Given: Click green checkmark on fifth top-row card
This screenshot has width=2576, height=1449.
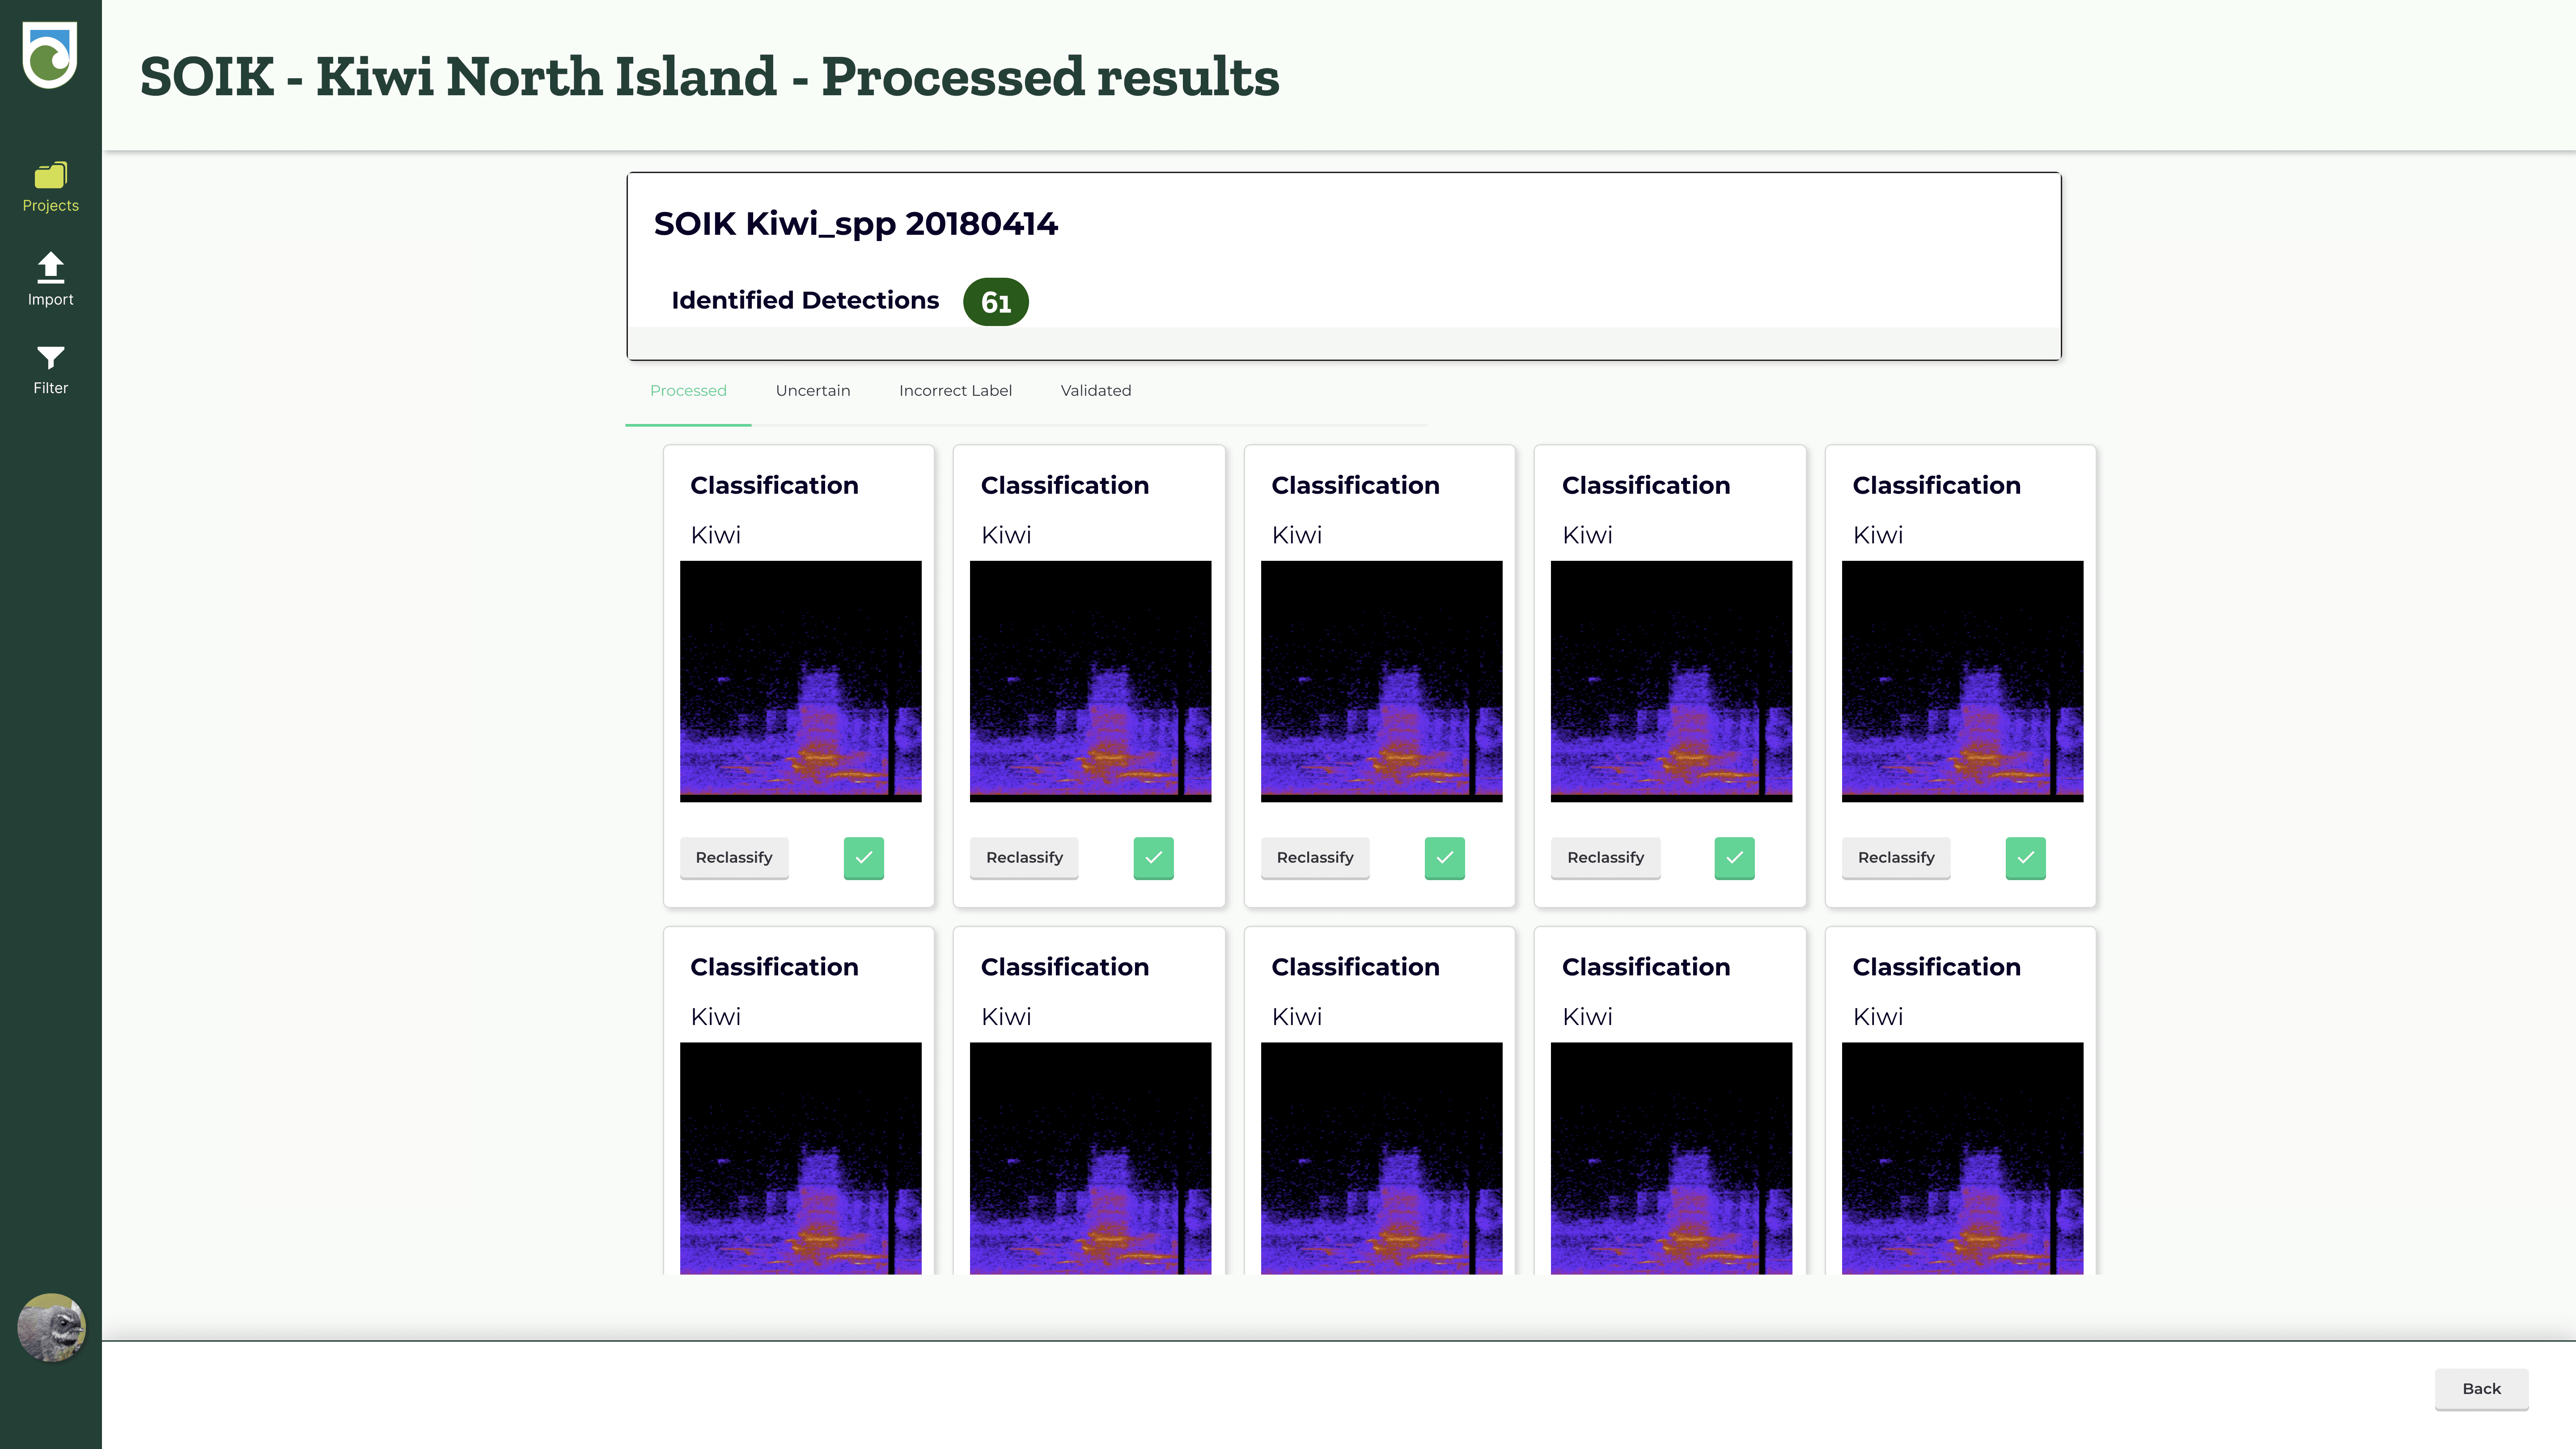Looking at the screenshot, I should pyautogui.click(x=2025, y=857).
